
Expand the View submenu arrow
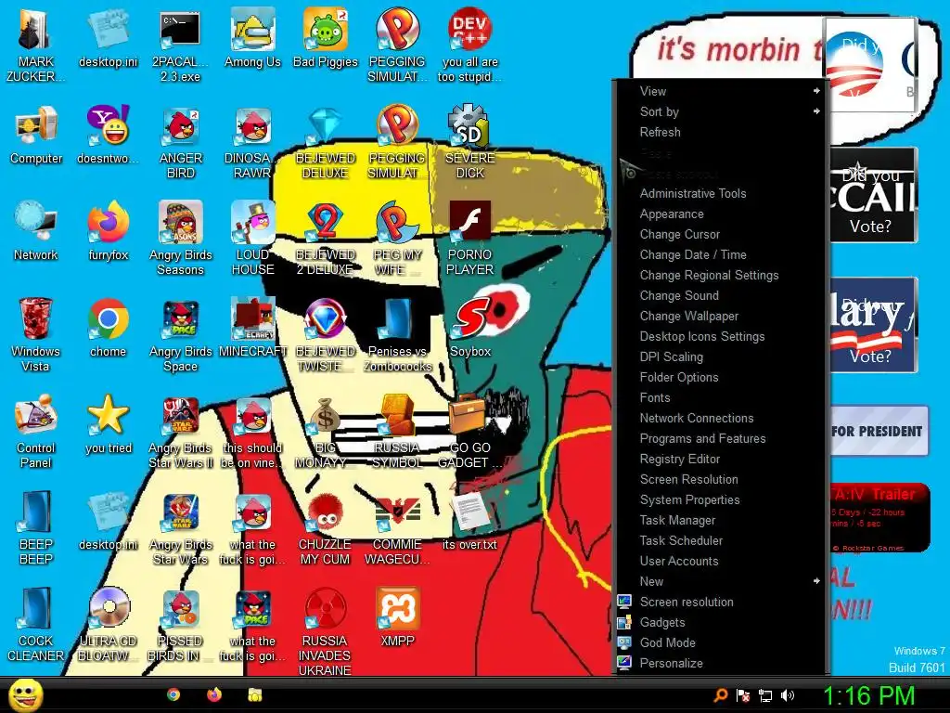click(x=816, y=91)
